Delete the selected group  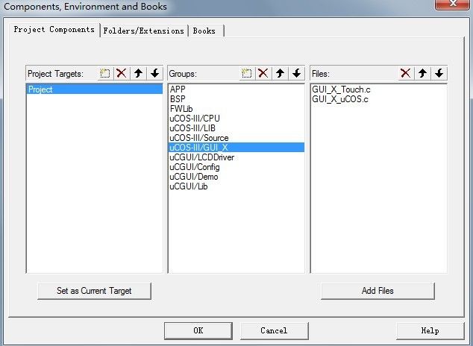pyautogui.click(x=263, y=73)
